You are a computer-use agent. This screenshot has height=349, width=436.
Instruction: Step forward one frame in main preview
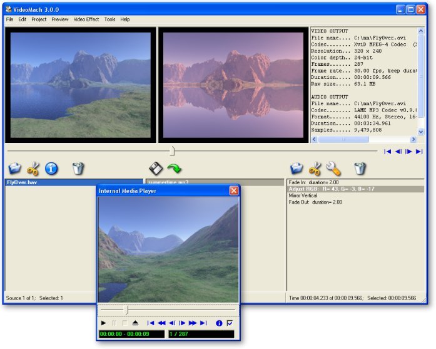click(408, 151)
